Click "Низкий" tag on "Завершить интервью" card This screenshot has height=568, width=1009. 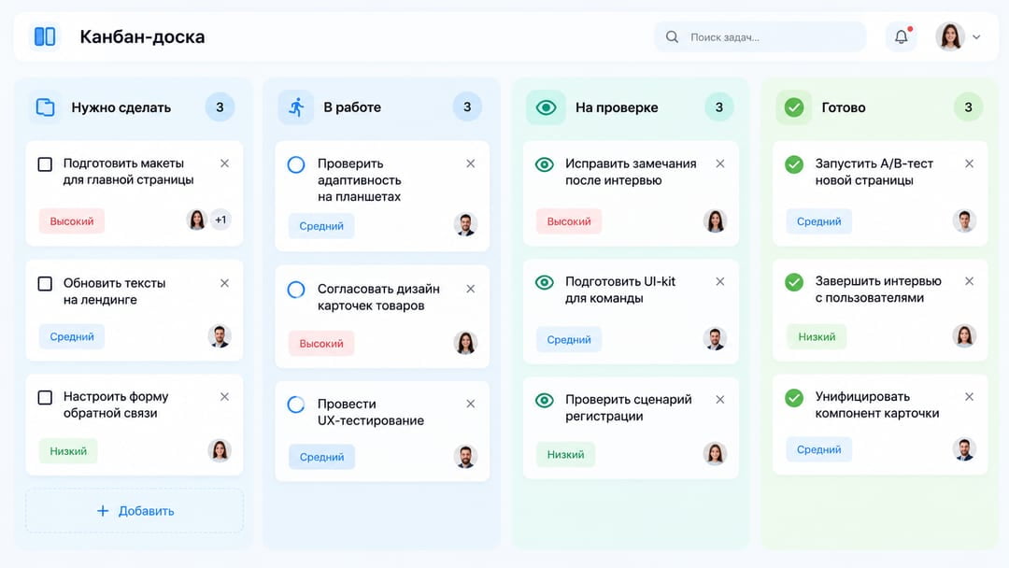tap(817, 336)
